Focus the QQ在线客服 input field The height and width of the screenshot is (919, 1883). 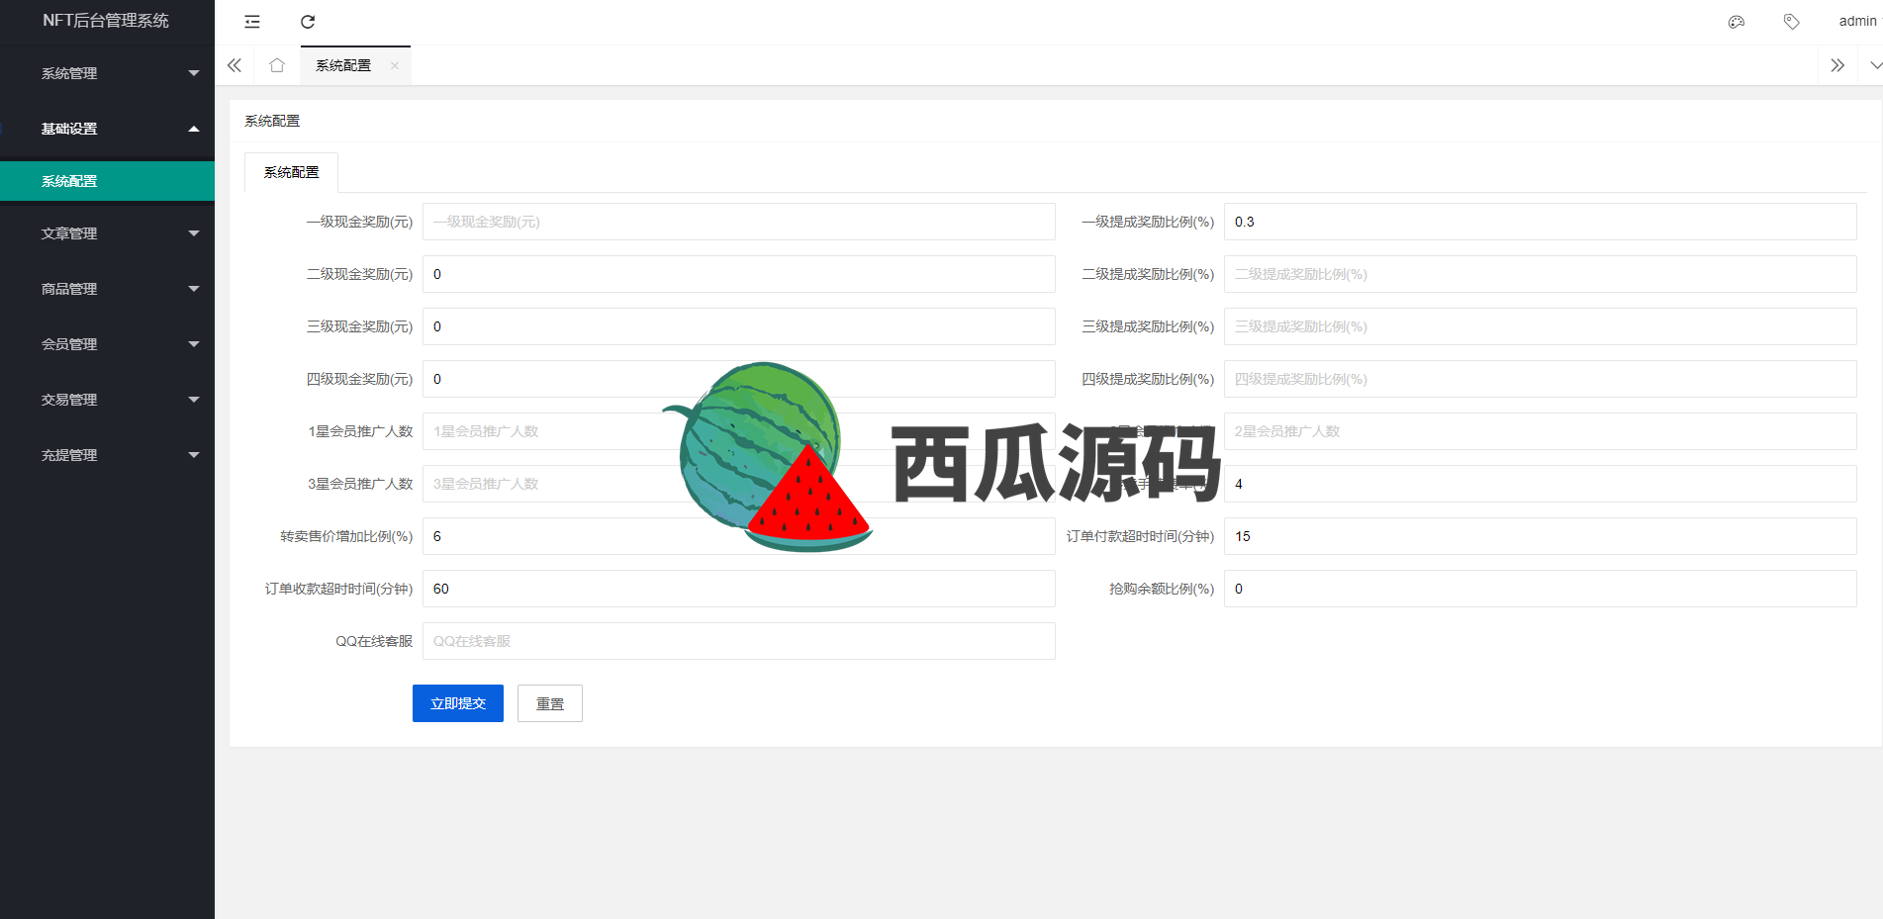[x=739, y=641]
